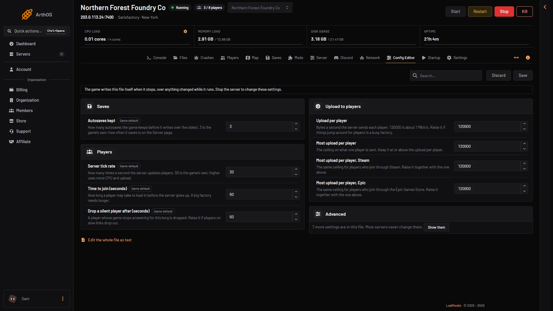
Task: Click the players count badge
Action: click(x=209, y=8)
